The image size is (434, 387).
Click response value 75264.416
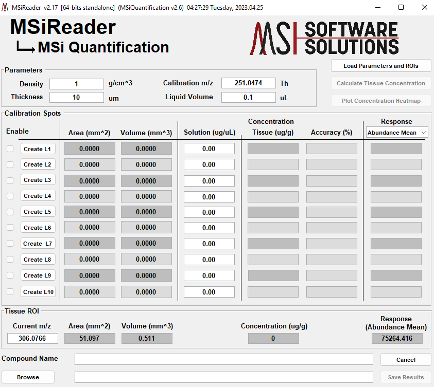coord(397,338)
